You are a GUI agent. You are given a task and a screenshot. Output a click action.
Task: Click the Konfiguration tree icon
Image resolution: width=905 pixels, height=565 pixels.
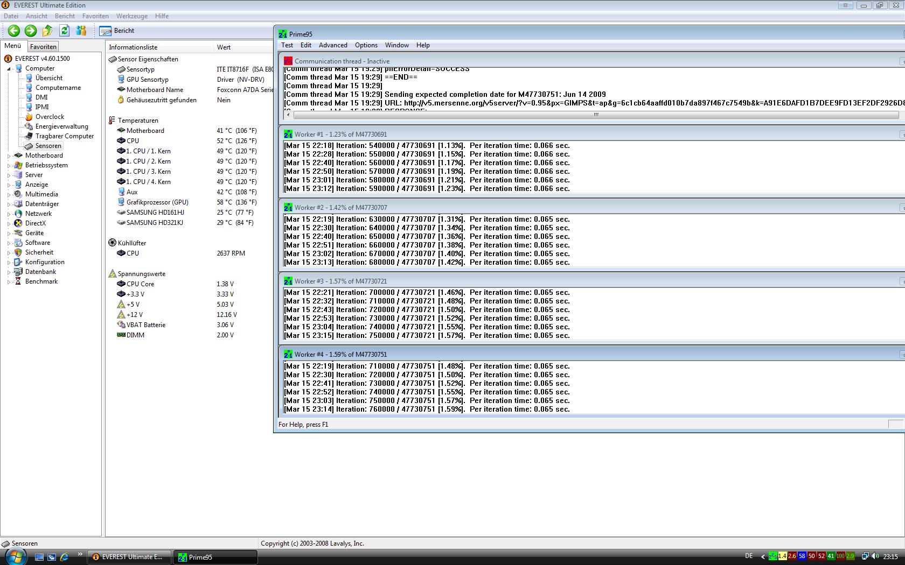(x=19, y=262)
